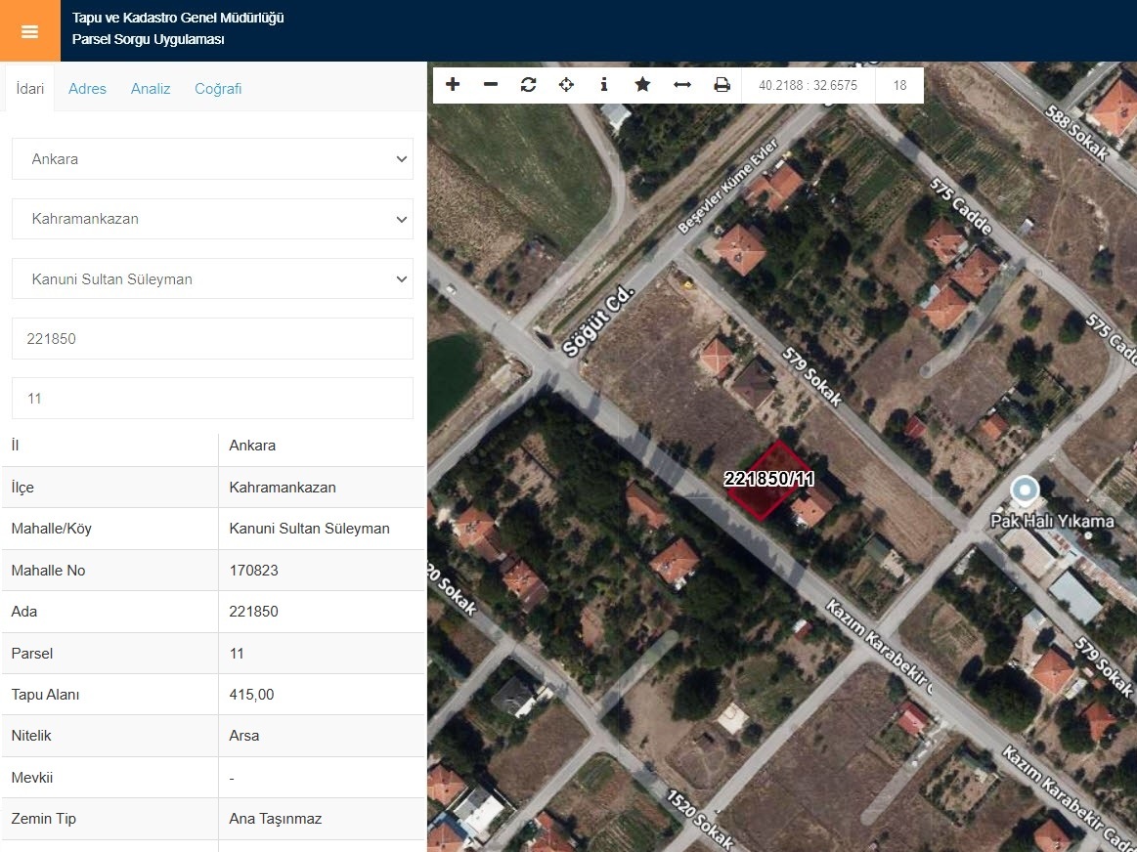Open the Kanuni Sultan Süleyman neighborhood dropdown
Screen dimensions: 1137x852
212,279
